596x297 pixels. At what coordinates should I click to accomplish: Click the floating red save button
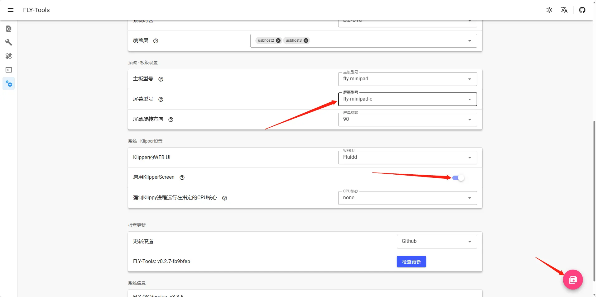(x=573, y=280)
